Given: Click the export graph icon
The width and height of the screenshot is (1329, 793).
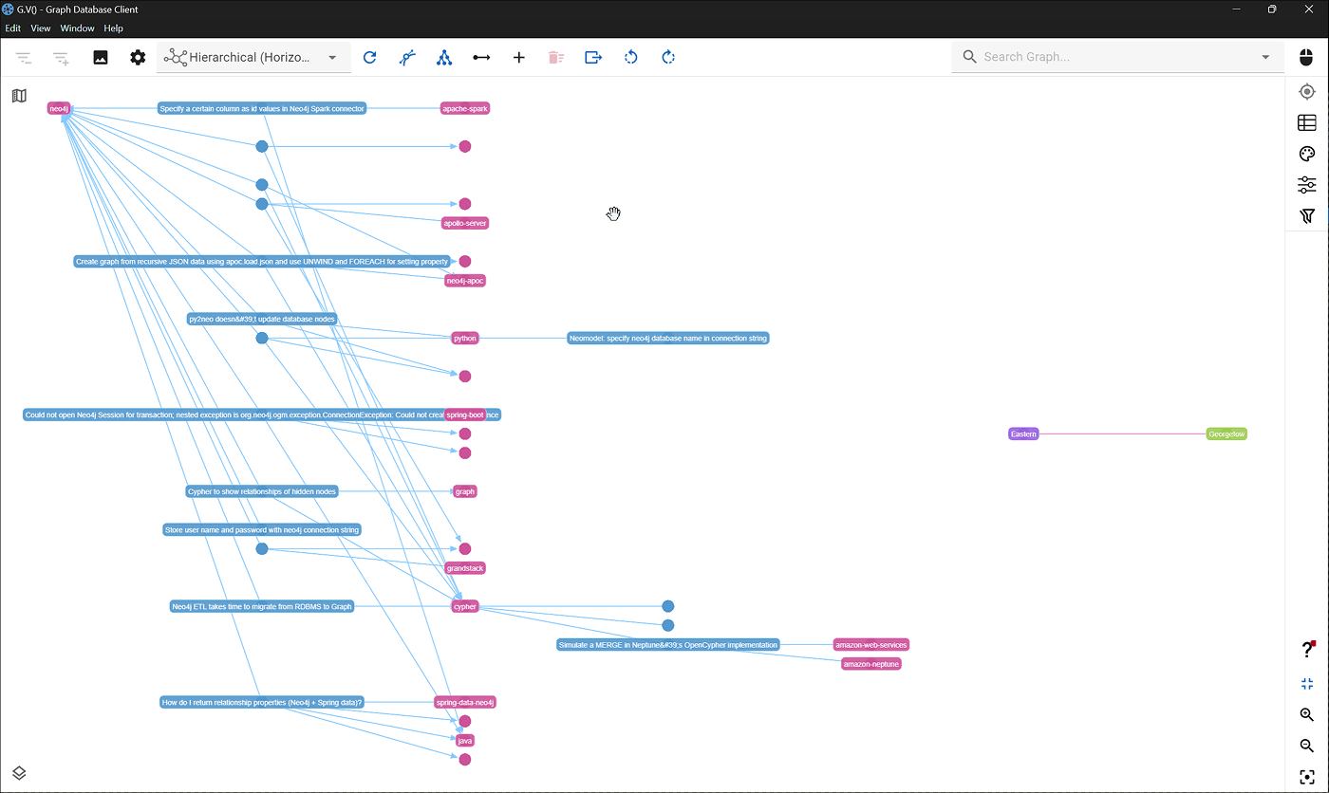Looking at the screenshot, I should [x=593, y=58].
